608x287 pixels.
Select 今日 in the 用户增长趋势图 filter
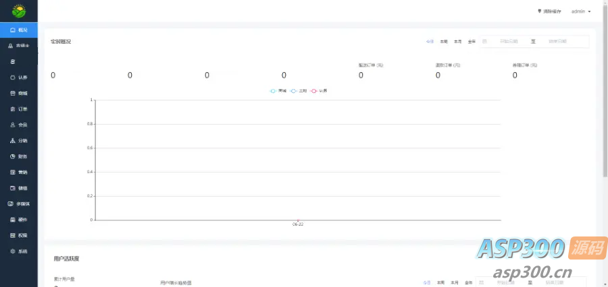point(426,283)
